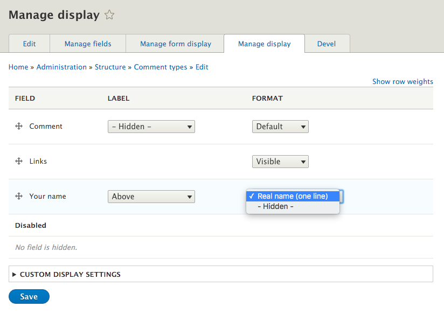This screenshot has width=444, height=314.
Task: Click the favorite star icon beside title
Action: (109, 15)
